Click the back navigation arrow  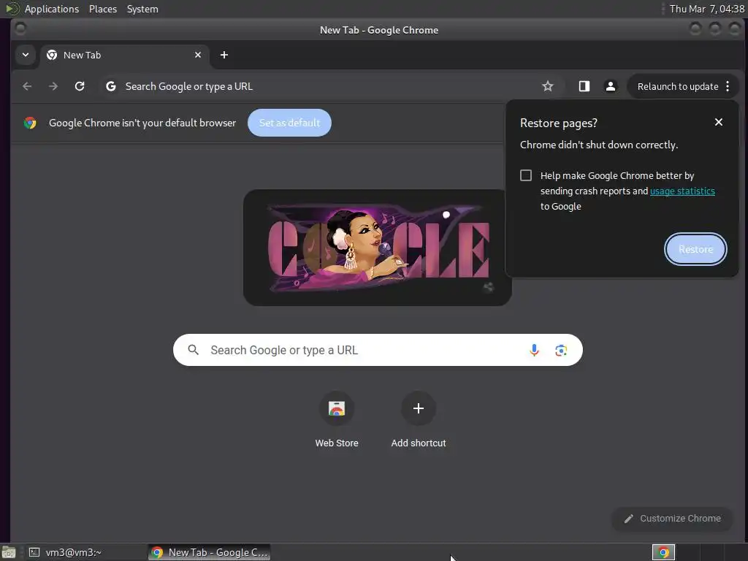pos(27,86)
